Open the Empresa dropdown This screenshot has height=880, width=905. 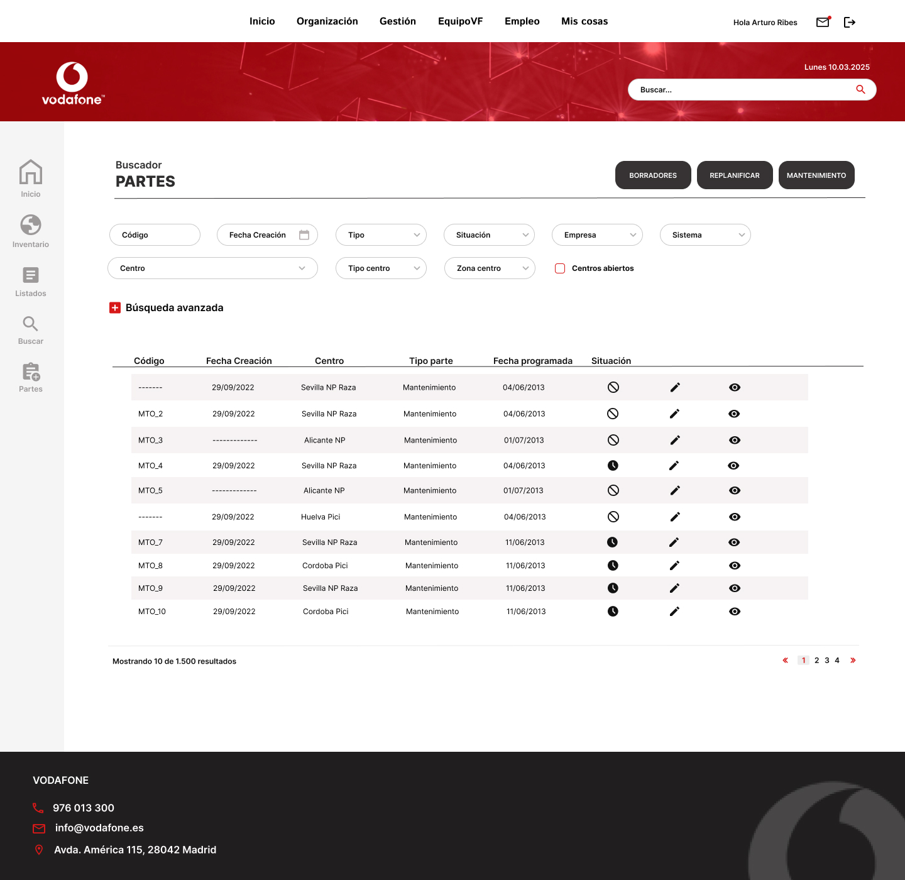coord(597,234)
